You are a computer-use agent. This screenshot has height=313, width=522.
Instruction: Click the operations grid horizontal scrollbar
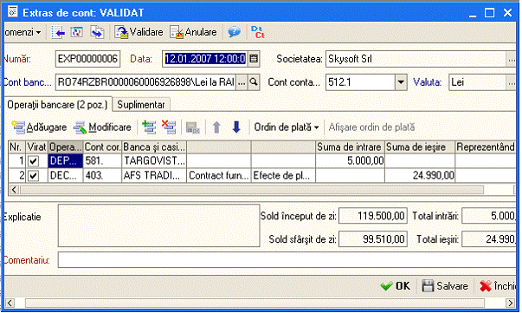(252, 190)
